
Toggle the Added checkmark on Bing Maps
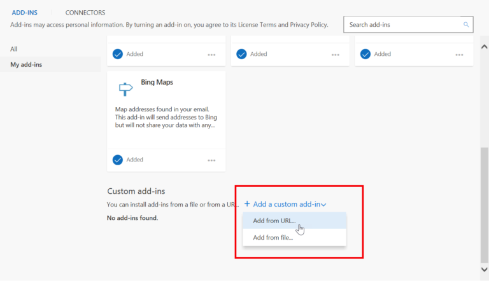coord(117,160)
